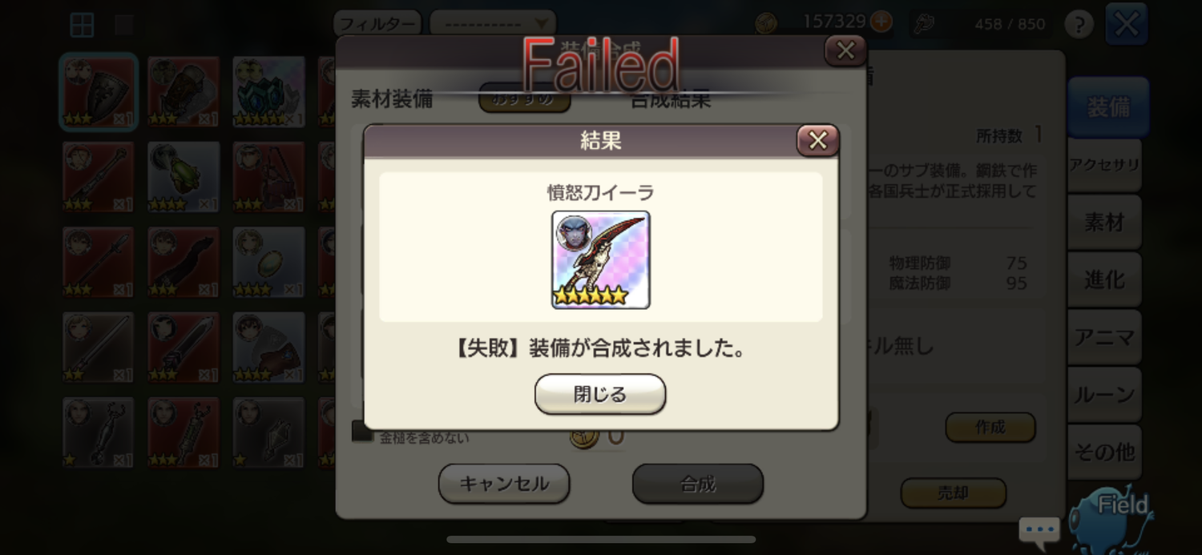Click the grid view icon

coord(82,25)
